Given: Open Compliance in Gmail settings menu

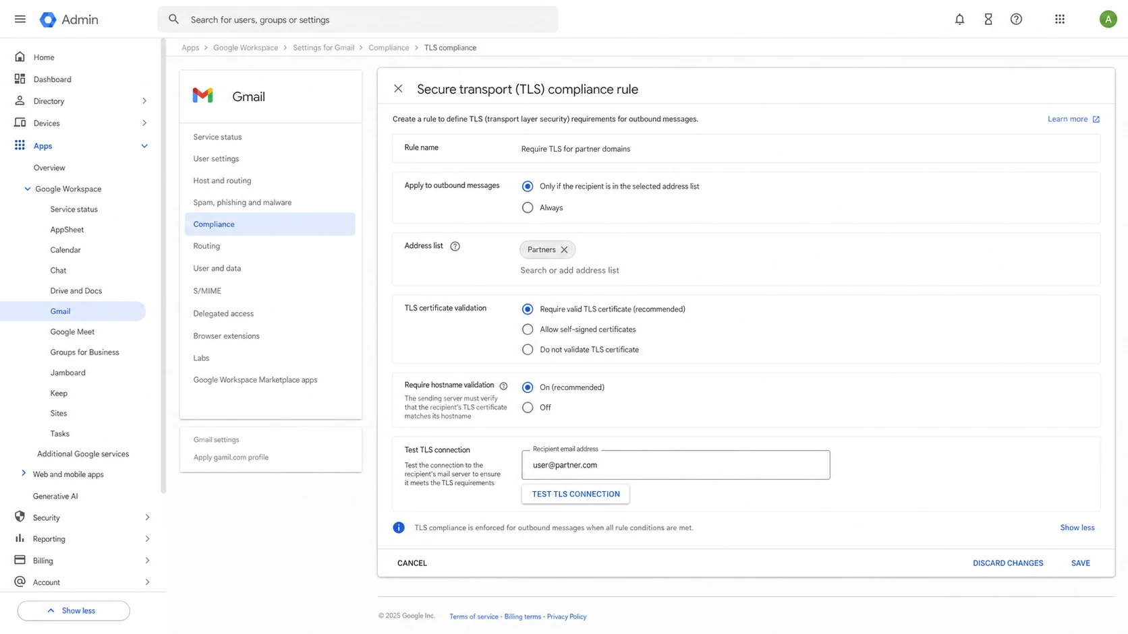Looking at the screenshot, I should 270,224.
